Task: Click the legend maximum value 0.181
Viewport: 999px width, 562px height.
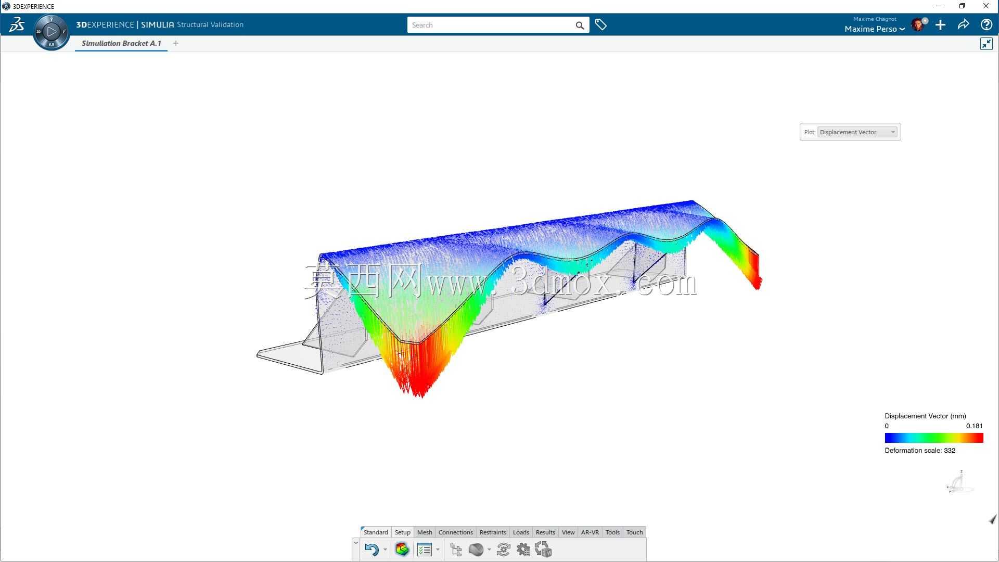Action: click(974, 426)
